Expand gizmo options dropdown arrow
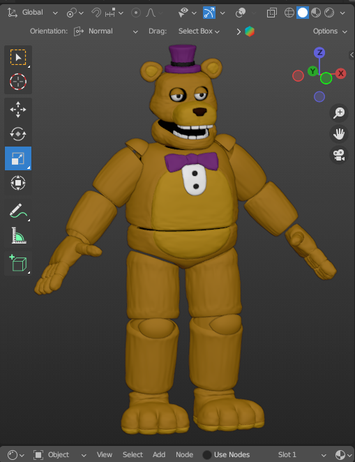 [x=222, y=13]
